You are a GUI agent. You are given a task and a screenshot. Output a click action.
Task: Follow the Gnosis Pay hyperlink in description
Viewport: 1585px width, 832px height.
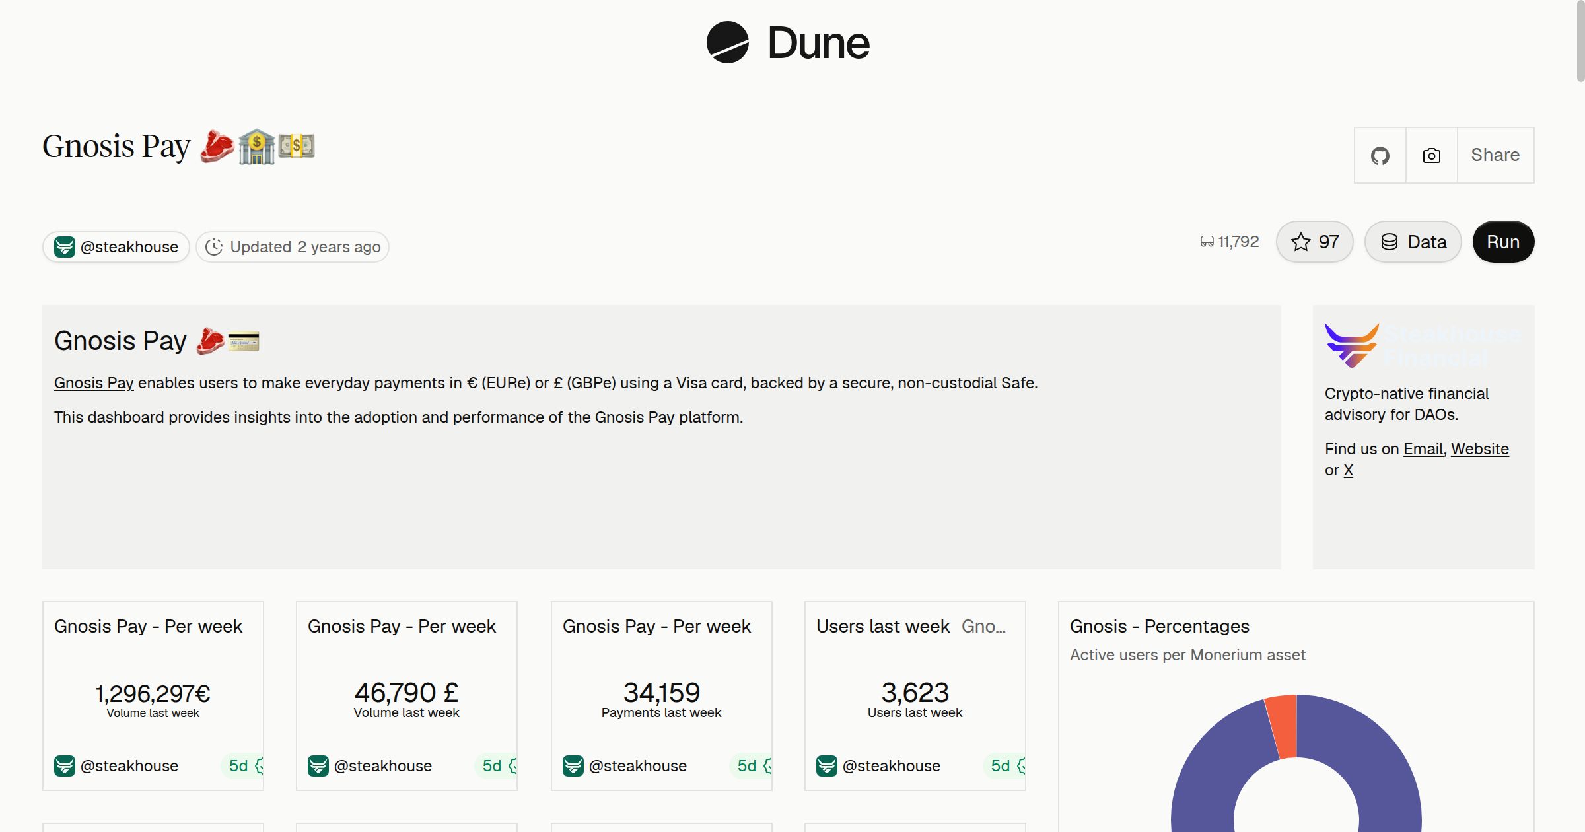(94, 383)
